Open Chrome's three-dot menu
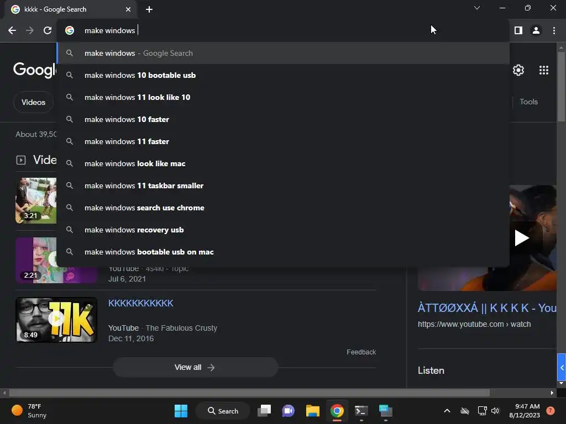This screenshot has width=566, height=424. tap(554, 31)
